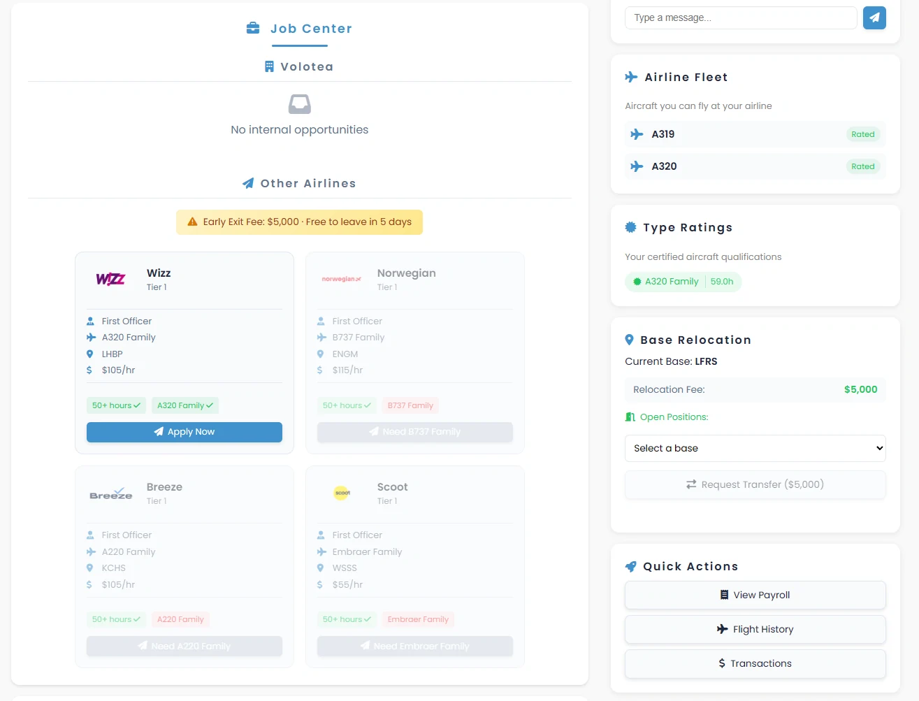Image resolution: width=919 pixels, height=701 pixels.
Task: Click the $5,000 relocation fee value
Action: 860,390
